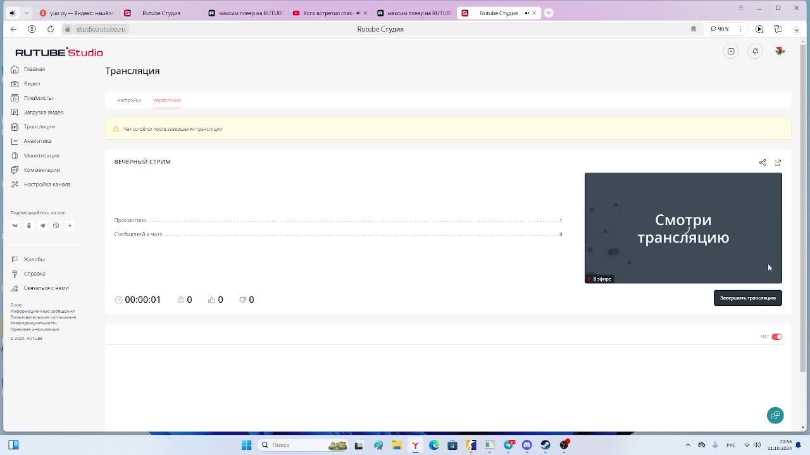This screenshot has height=455, width=810.
Task: Open the browser downloads icon
Action: point(797,29)
